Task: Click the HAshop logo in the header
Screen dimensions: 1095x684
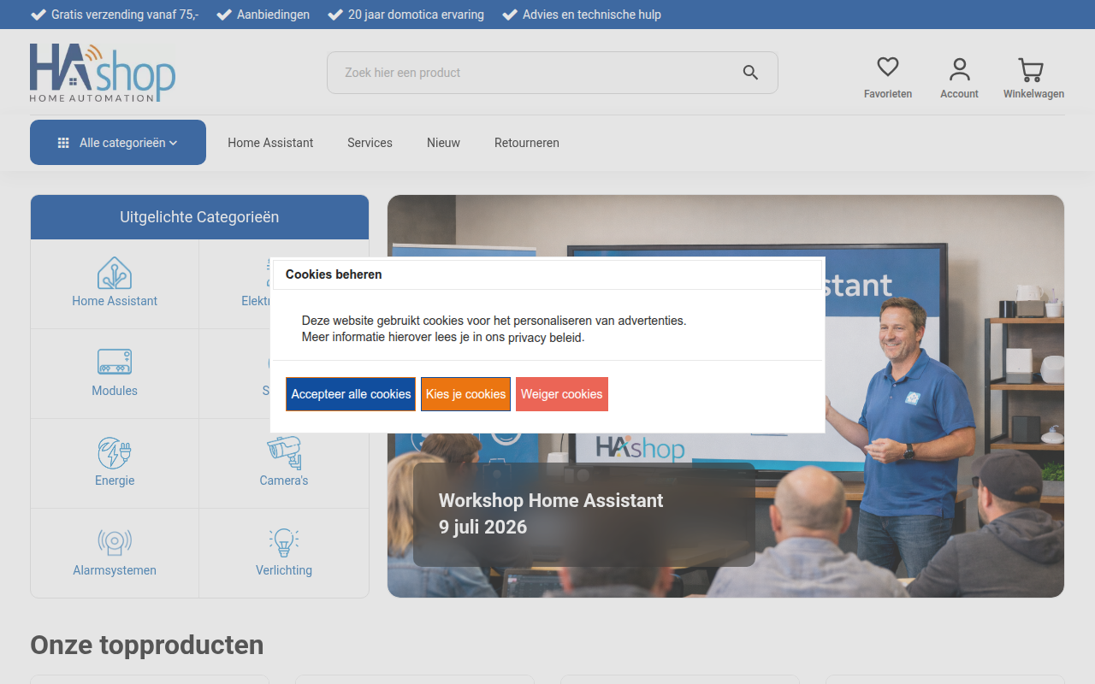Action: pyautogui.click(x=103, y=73)
